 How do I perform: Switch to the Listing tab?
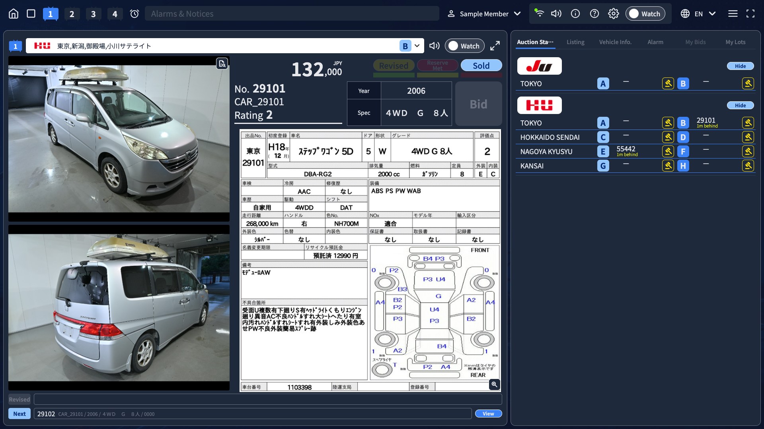pos(575,42)
